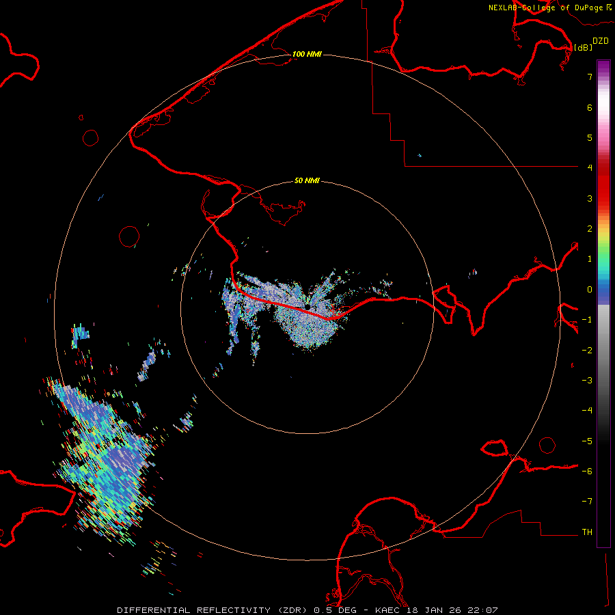Click the -7 tick on the color scale
Image resolution: width=615 pixels, height=615 pixels.
click(587, 502)
